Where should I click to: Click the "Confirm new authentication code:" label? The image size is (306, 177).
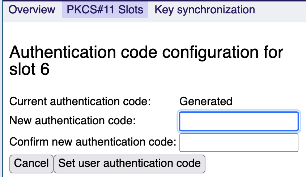(93, 142)
